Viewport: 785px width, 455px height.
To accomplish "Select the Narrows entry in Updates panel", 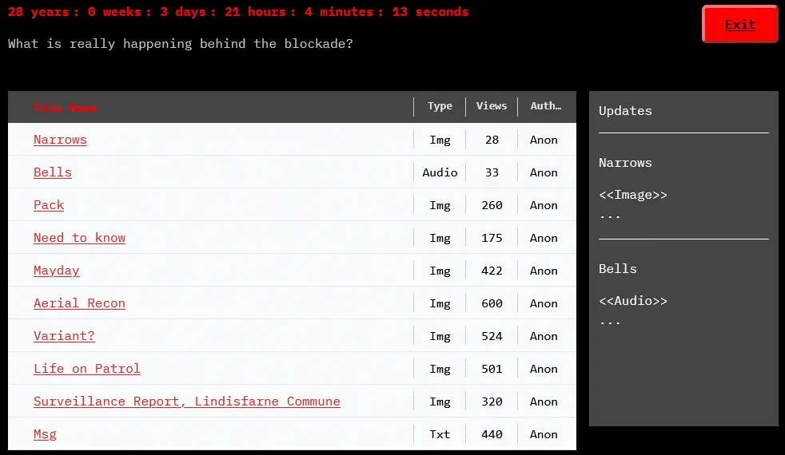I will [625, 163].
